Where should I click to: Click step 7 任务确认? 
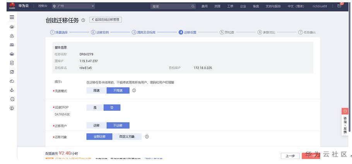click(x=307, y=32)
